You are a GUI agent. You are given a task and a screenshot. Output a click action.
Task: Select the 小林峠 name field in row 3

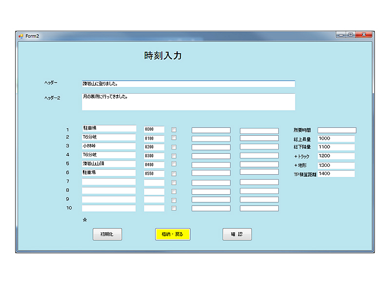(109, 146)
